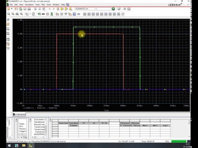
Task: Click the Undo arrow toolbar icon
Action: [x=49, y=9]
